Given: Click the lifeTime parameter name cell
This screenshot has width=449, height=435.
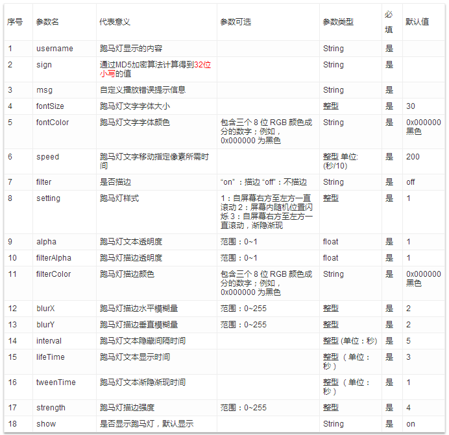Looking at the screenshot, I should pos(51,357).
